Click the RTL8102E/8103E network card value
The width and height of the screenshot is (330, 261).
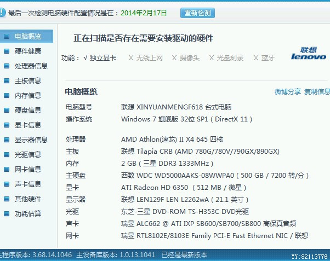coord(215,236)
